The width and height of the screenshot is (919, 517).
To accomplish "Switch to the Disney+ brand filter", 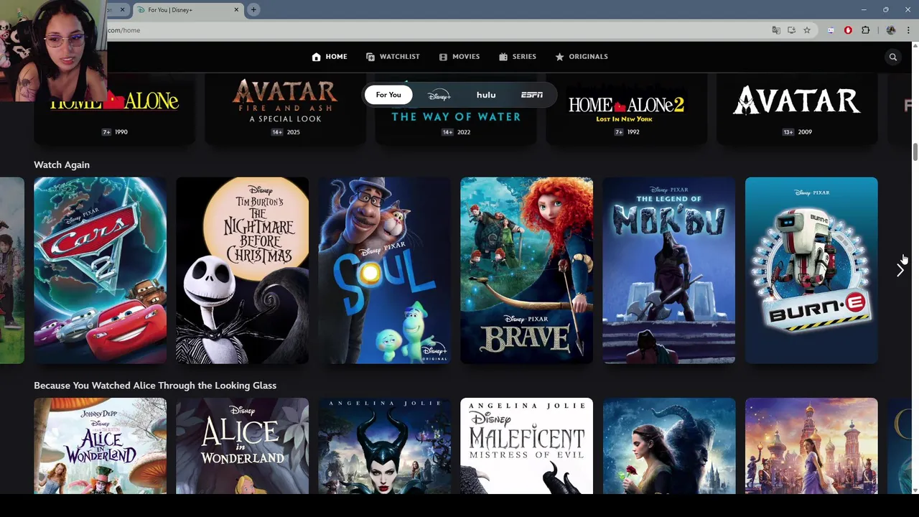I will pyautogui.click(x=439, y=95).
